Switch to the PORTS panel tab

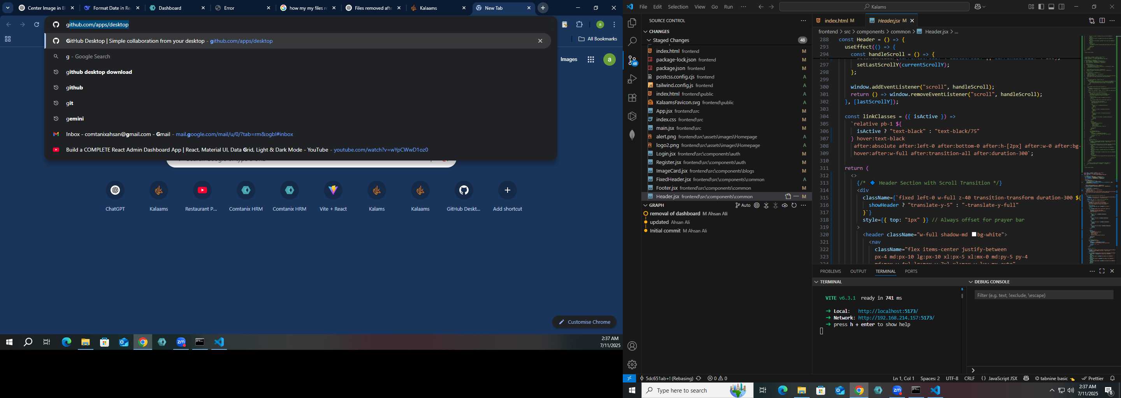(x=911, y=271)
